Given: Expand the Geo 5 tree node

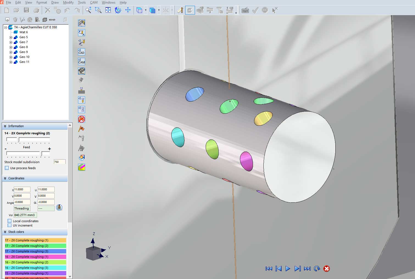Looking at the screenshot, I should (11, 37).
